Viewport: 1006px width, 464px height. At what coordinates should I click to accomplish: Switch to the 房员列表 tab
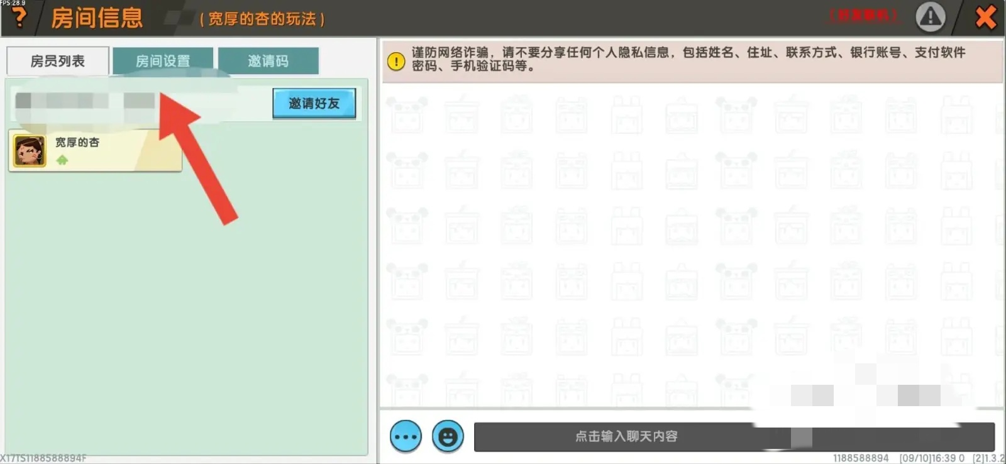[58, 61]
